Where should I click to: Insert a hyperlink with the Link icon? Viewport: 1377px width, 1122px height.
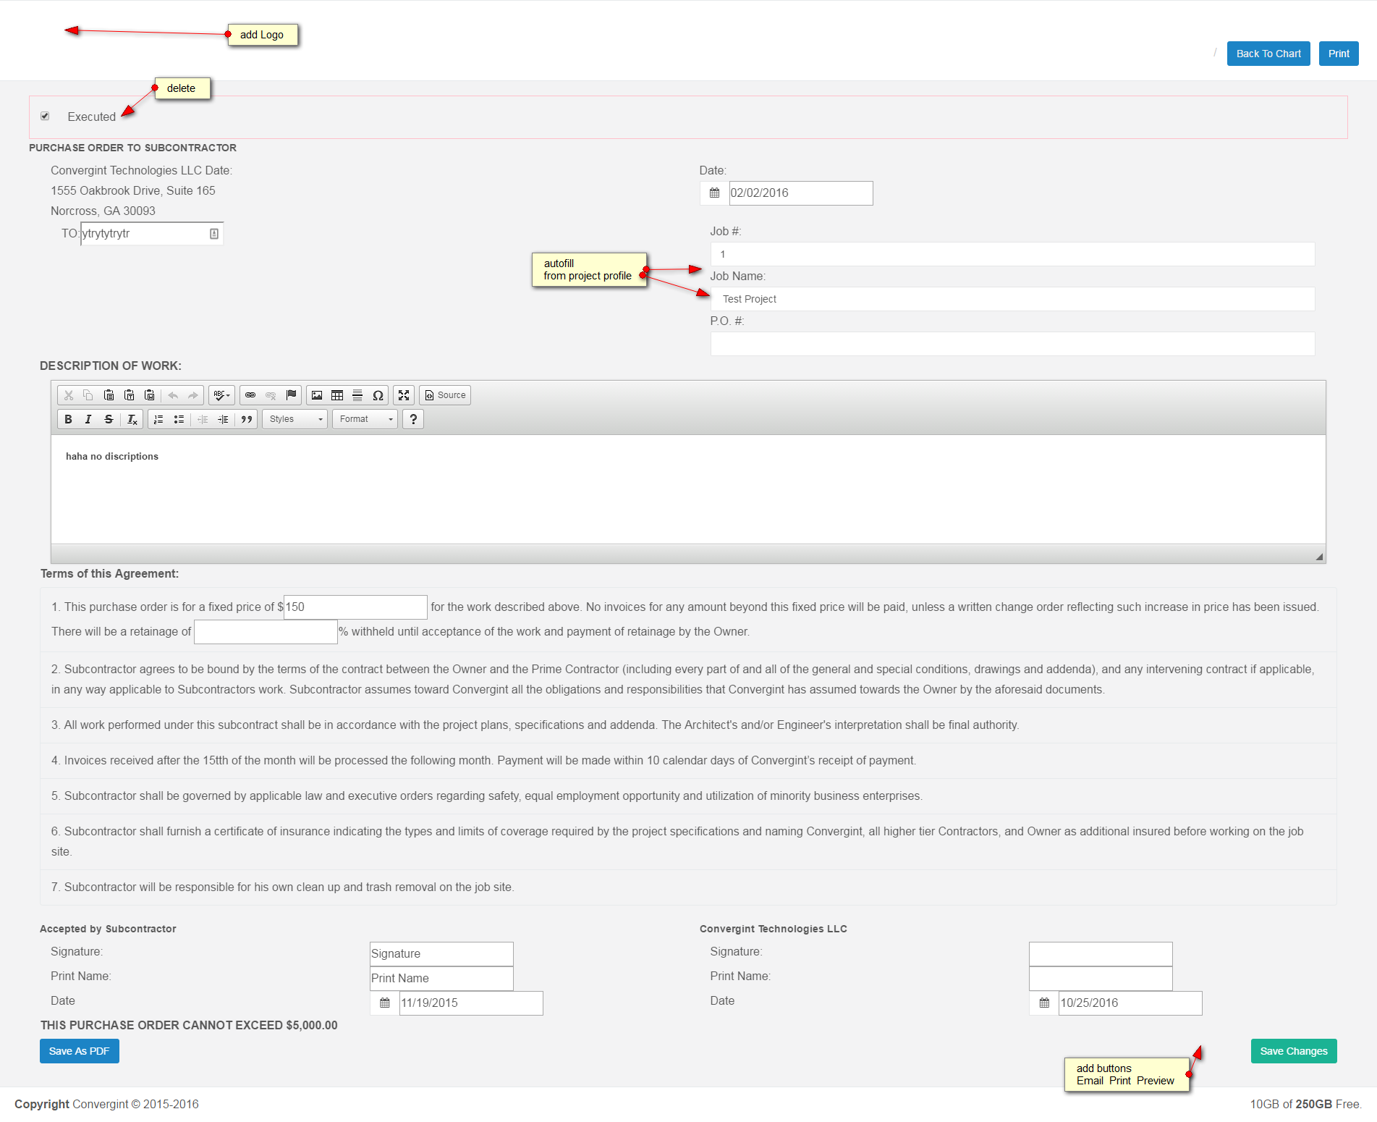[x=250, y=395]
